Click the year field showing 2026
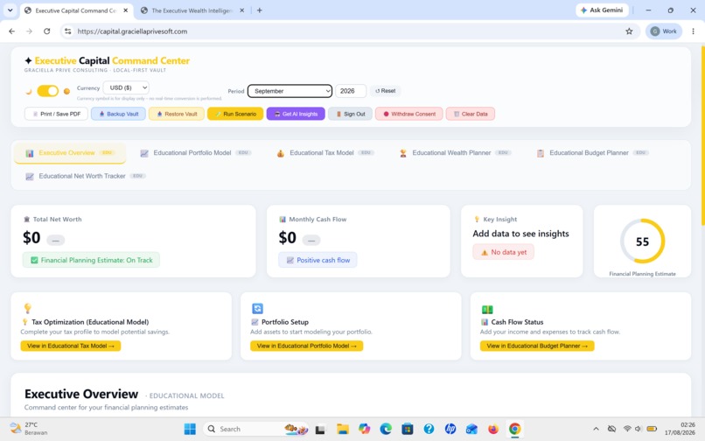Screen dimensions: 705x441 pyautogui.click(x=350, y=91)
